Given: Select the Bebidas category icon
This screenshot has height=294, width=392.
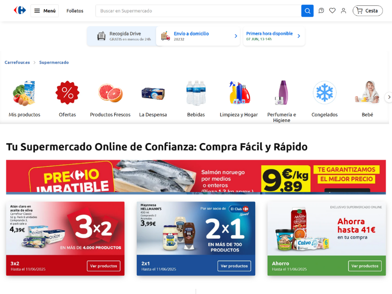Looking at the screenshot, I should pyautogui.click(x=196, y=93).
